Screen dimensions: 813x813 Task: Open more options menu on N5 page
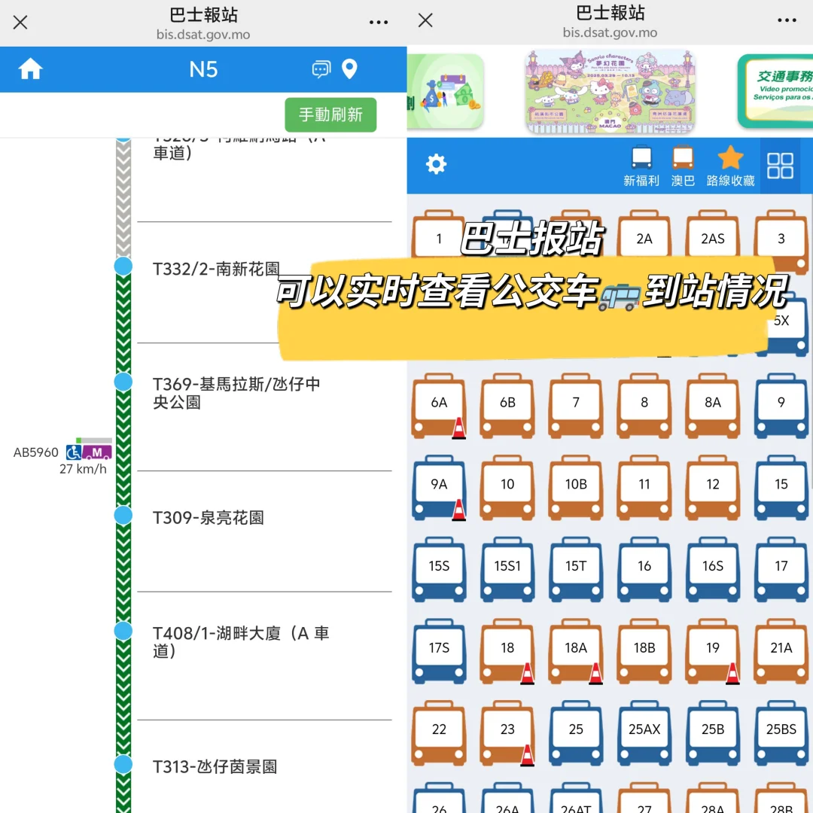pos(379,21)
